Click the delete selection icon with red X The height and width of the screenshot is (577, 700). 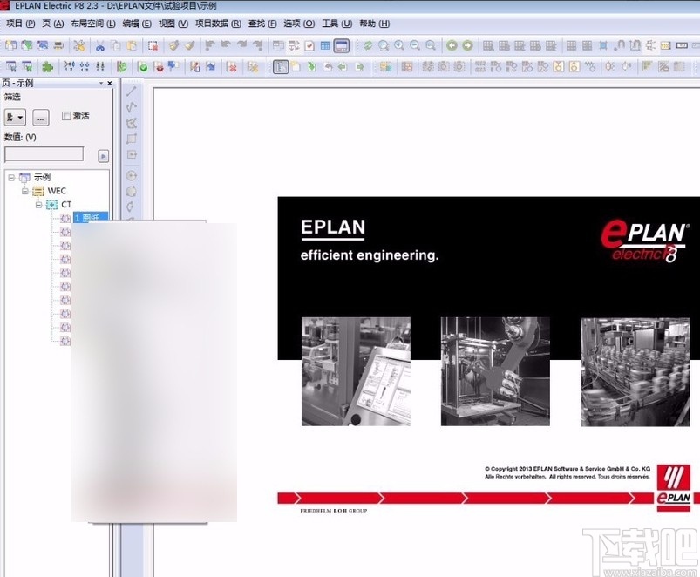[x=153, y=45]
